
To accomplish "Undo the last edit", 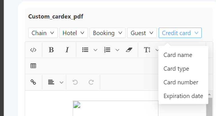I will (75, 82).
